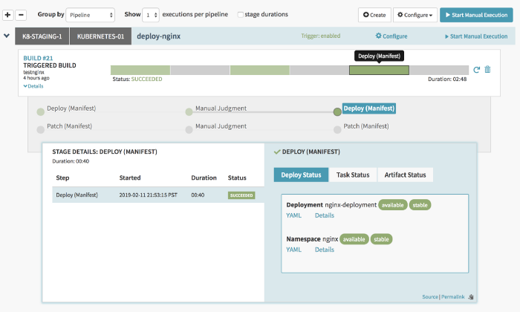Collapse the Details expander under build #21
This screenshot has height=312, width=520.
pyautogui.click(x=33, y=86)
